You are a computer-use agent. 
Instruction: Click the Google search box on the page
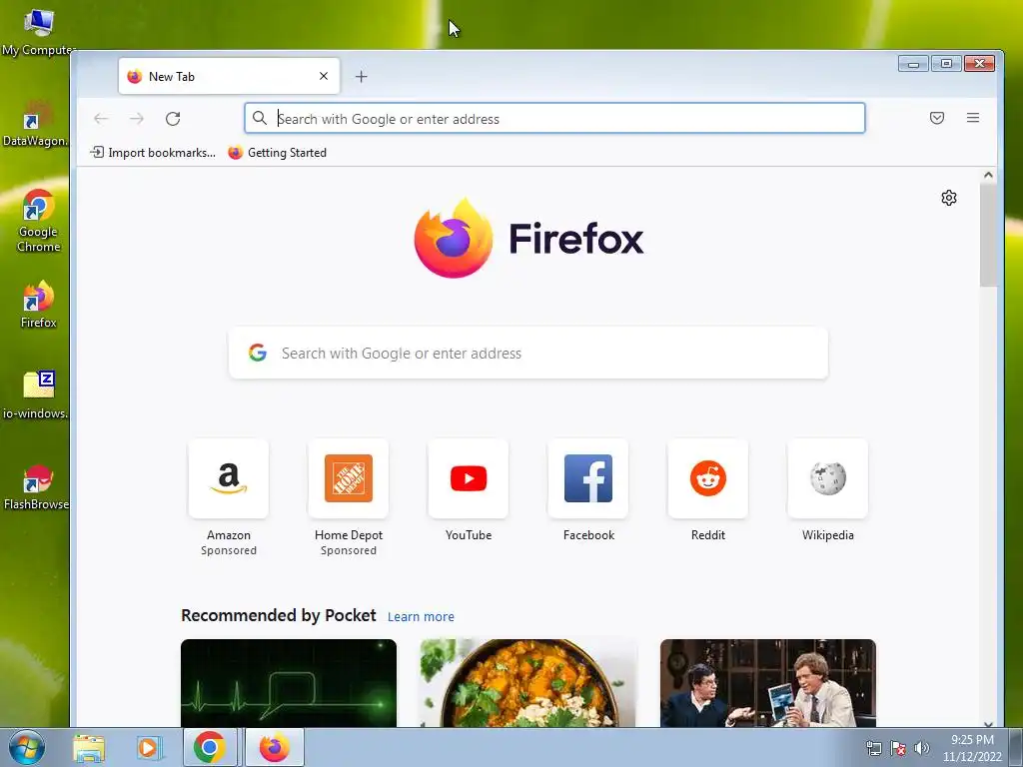pos(528,353)
